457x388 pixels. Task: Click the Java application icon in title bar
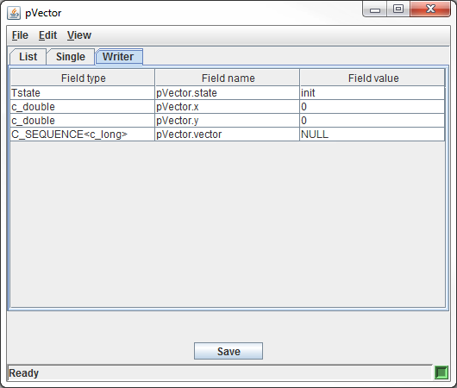point(14,13)
